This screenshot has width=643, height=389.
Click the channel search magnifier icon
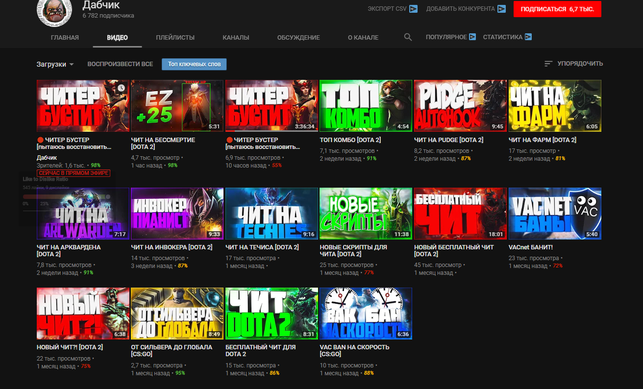click(x=408, y=37)
